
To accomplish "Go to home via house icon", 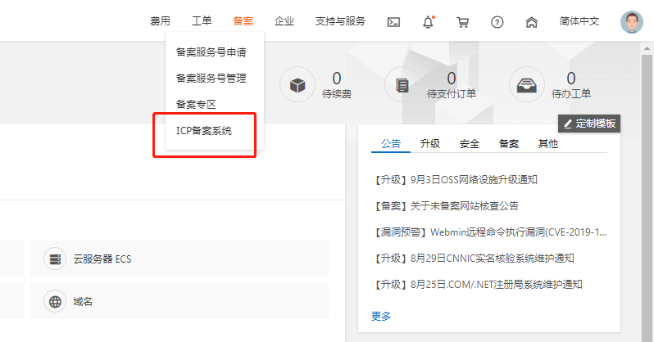I will 531,22.
